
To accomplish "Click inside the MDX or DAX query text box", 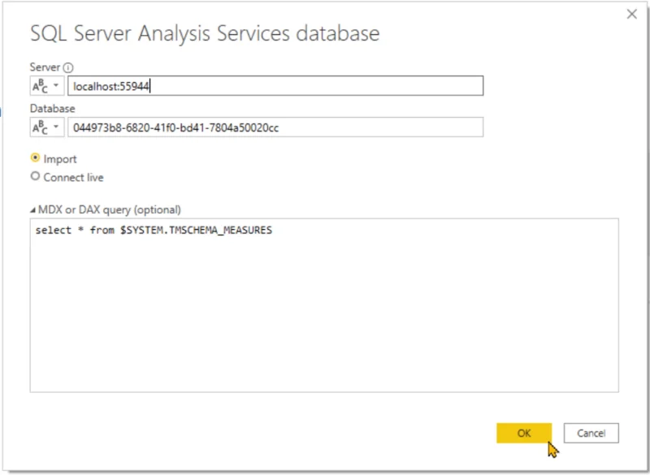I will point(324,305).
